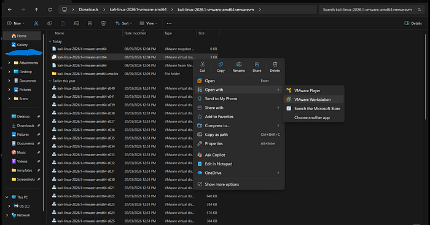Select VMware Player in the submenu

[x=313, y=90]
